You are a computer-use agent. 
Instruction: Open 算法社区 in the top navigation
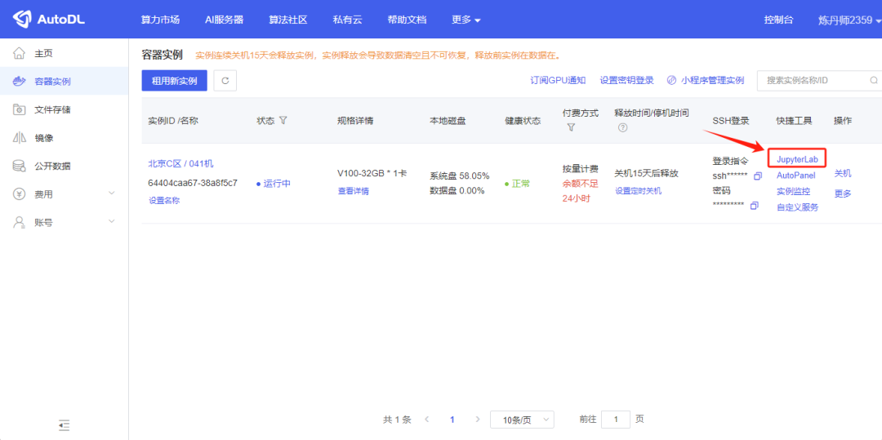(288, 20)
